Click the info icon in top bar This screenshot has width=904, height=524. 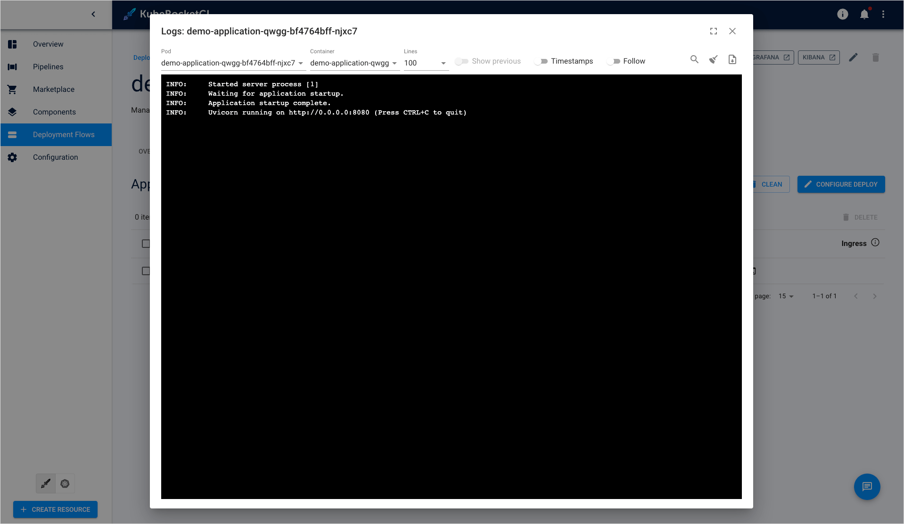[842, 15]
